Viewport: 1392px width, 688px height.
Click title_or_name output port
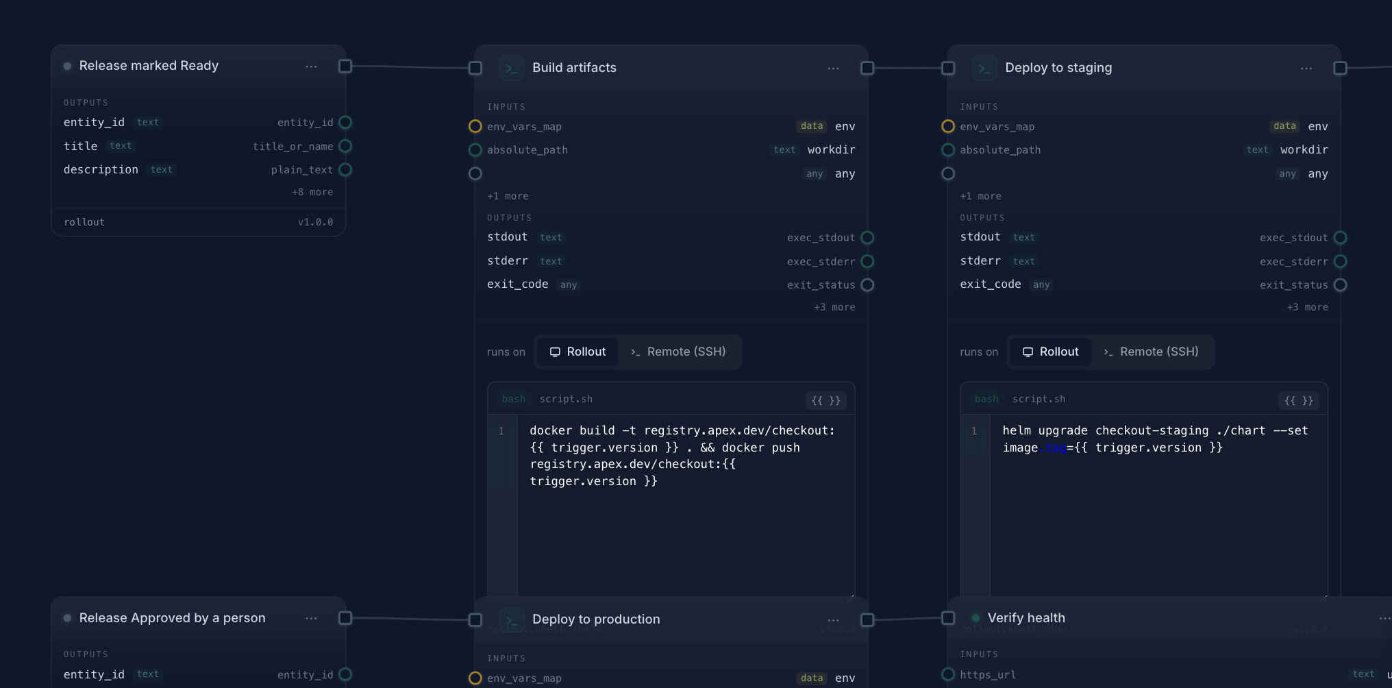pos(345,146)
